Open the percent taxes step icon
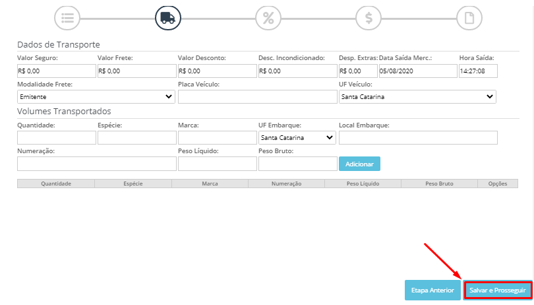 (x=268, y=18)
